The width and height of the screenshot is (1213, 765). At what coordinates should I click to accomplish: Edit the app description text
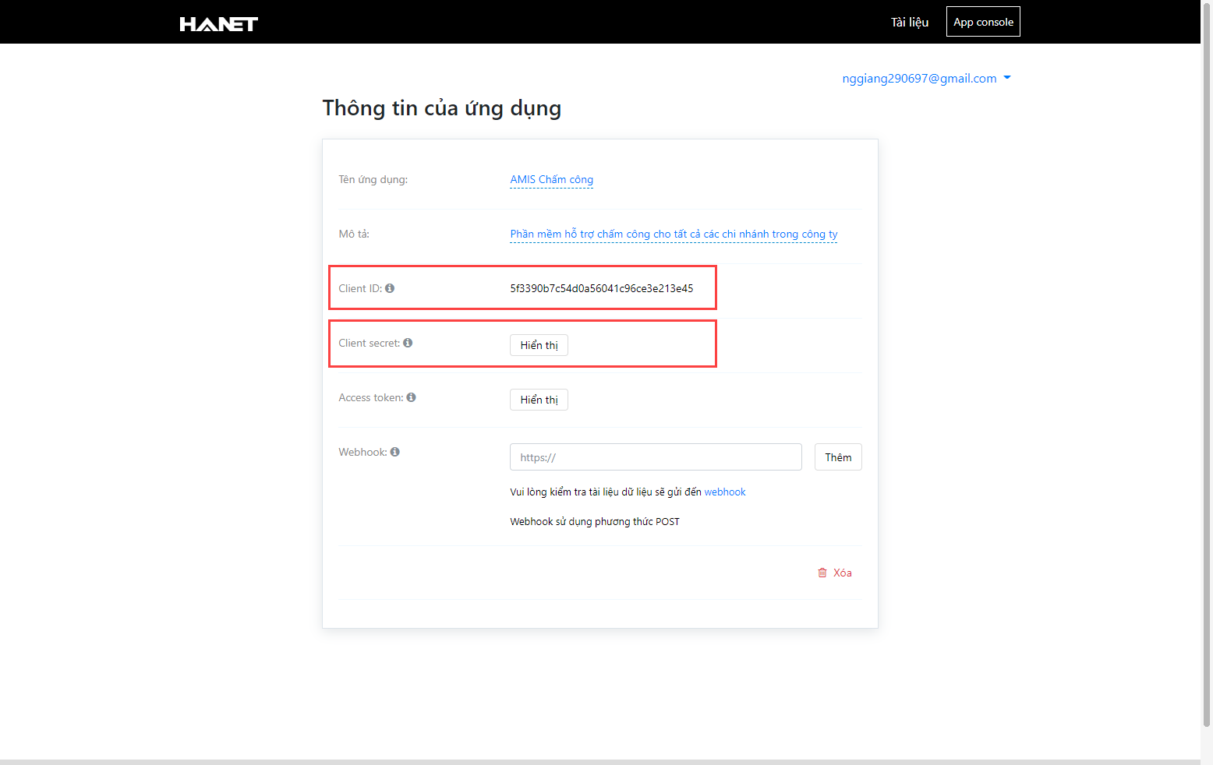(674, 234)
